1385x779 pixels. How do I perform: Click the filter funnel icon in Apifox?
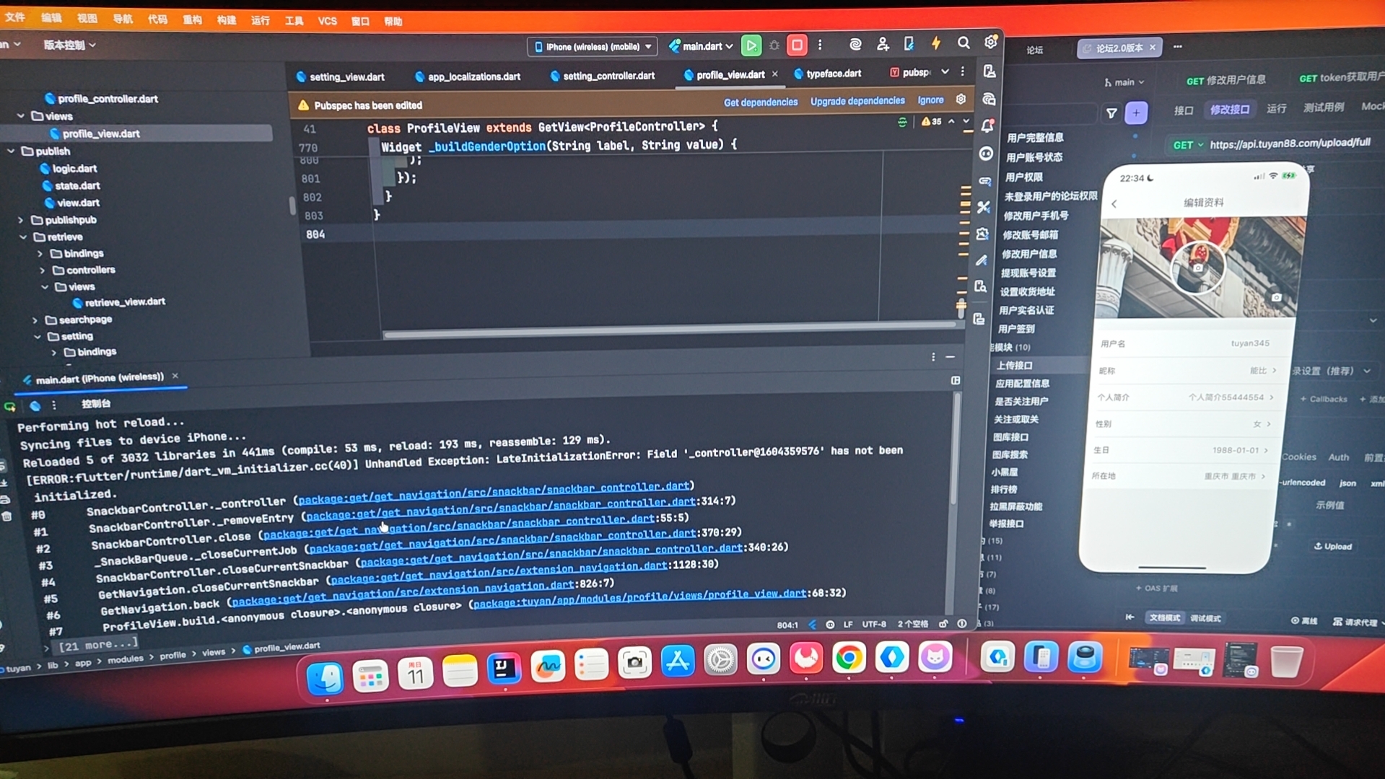1111,113
